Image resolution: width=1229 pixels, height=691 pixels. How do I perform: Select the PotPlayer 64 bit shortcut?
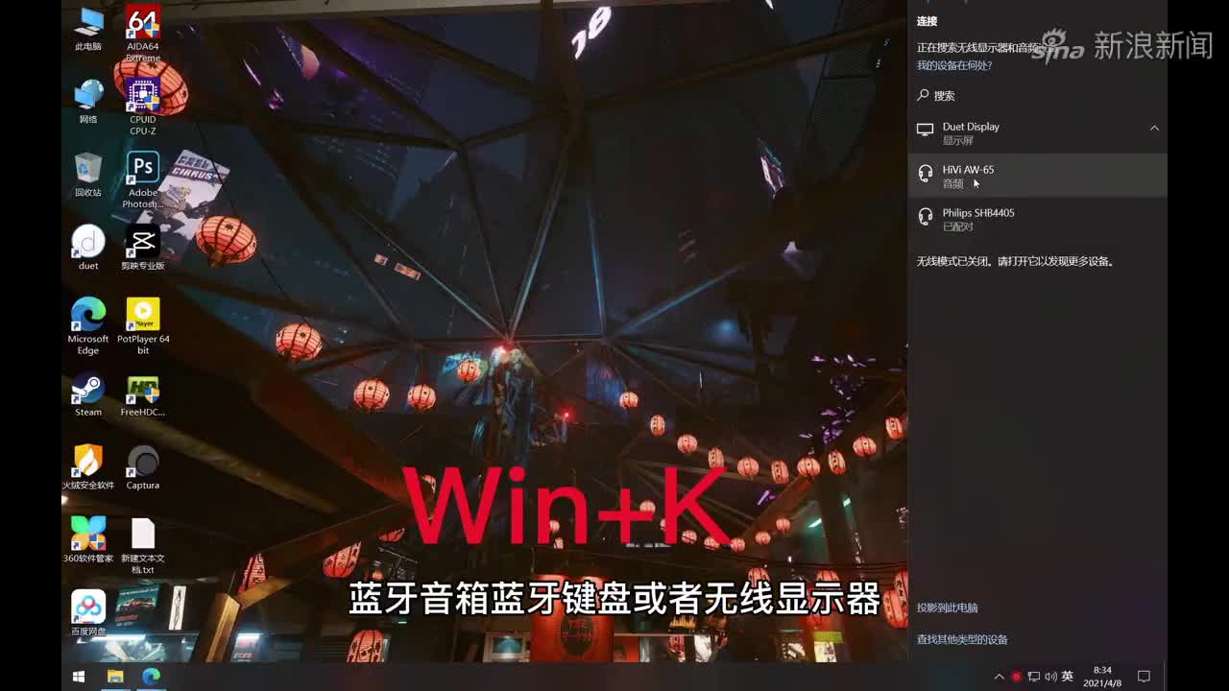point(143,326)
